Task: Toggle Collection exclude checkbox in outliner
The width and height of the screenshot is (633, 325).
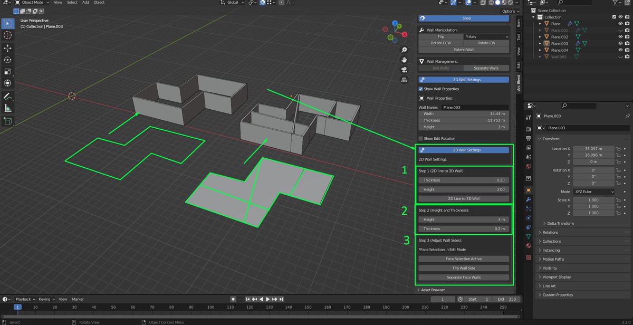Action: (613, 17)
